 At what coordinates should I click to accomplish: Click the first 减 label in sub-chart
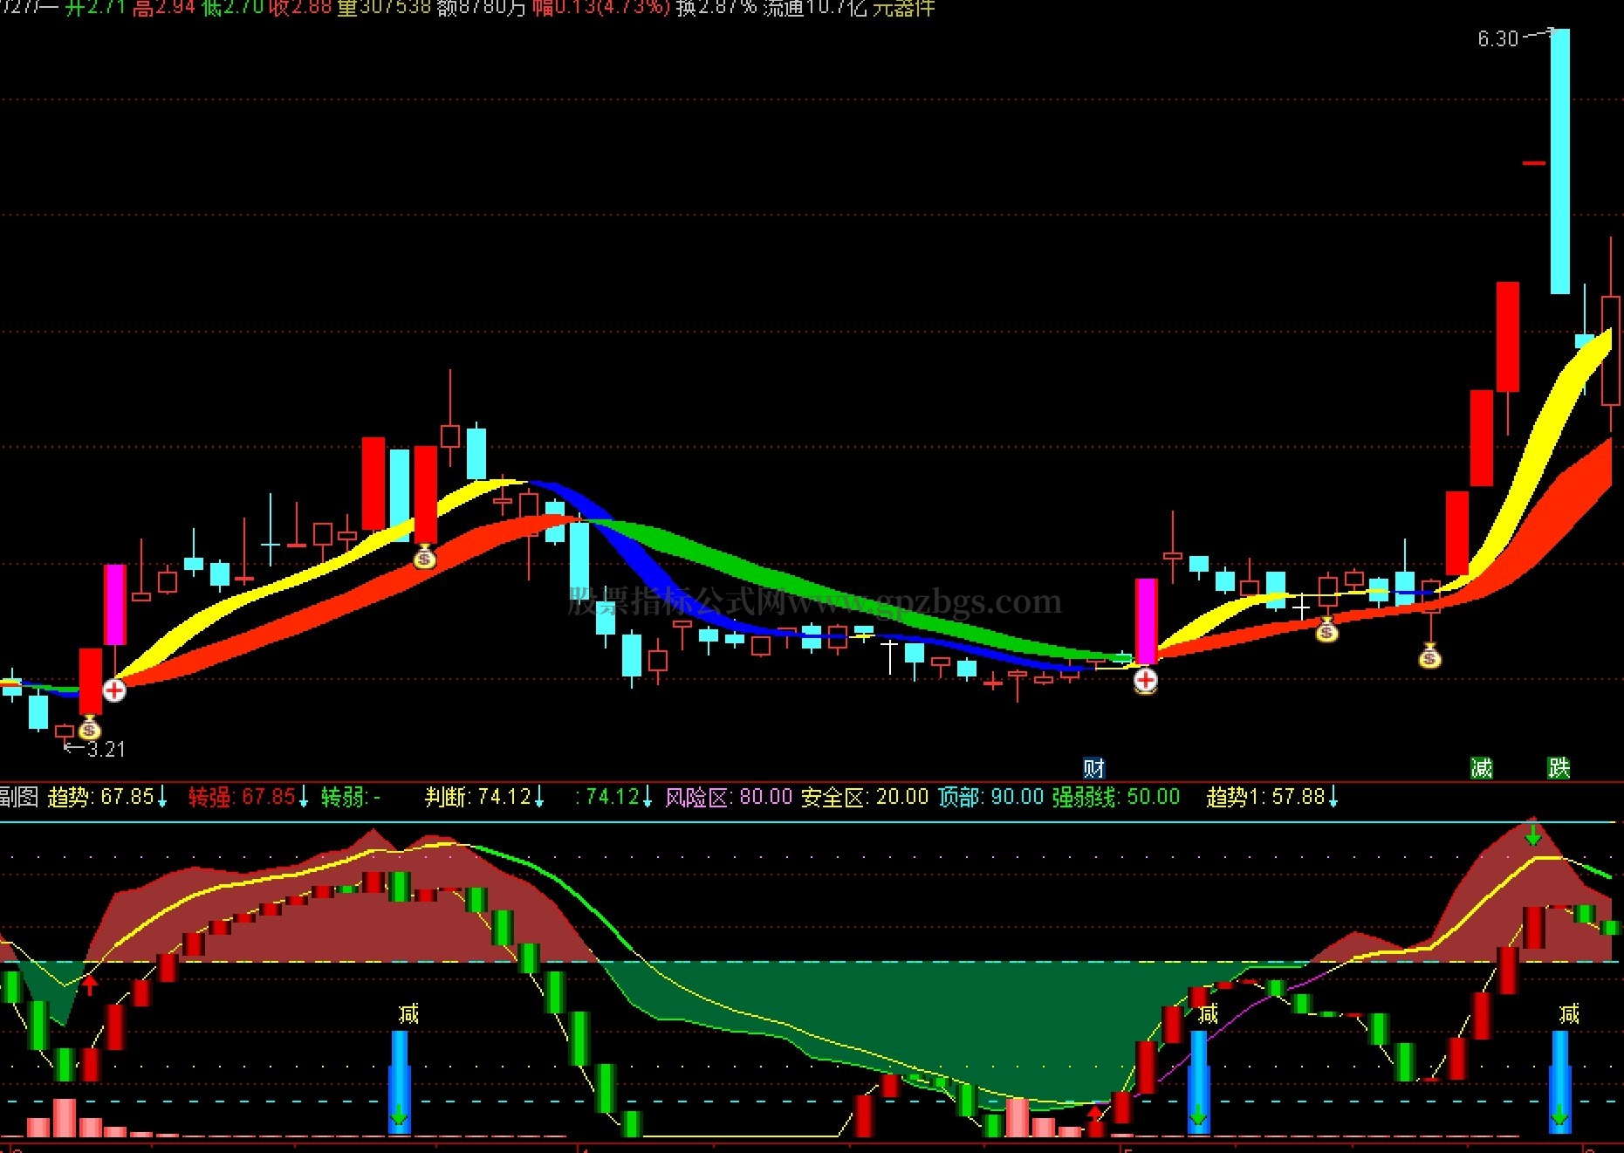point(408,1014)
